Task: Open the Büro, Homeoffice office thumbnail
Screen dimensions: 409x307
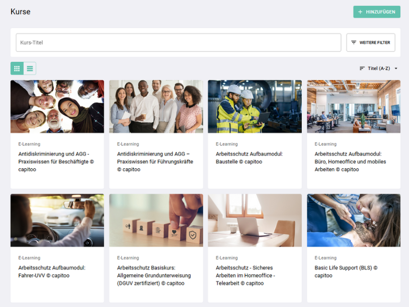Action: coord(353,106)
